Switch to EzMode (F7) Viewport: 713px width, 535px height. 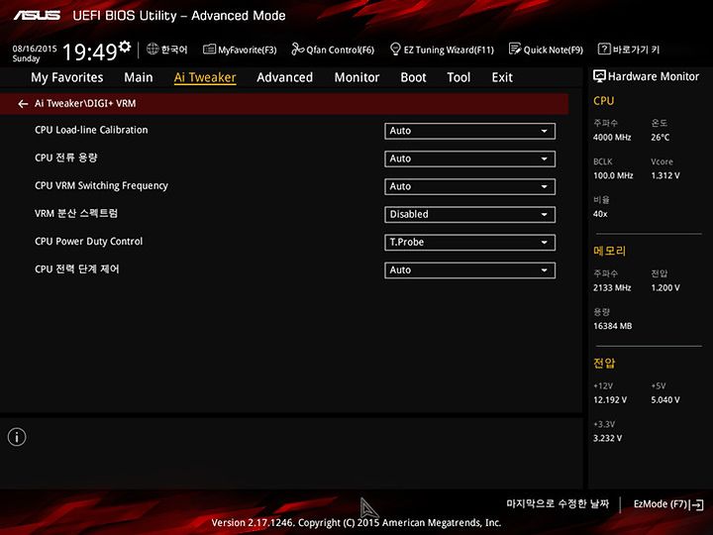coord(668,504)
